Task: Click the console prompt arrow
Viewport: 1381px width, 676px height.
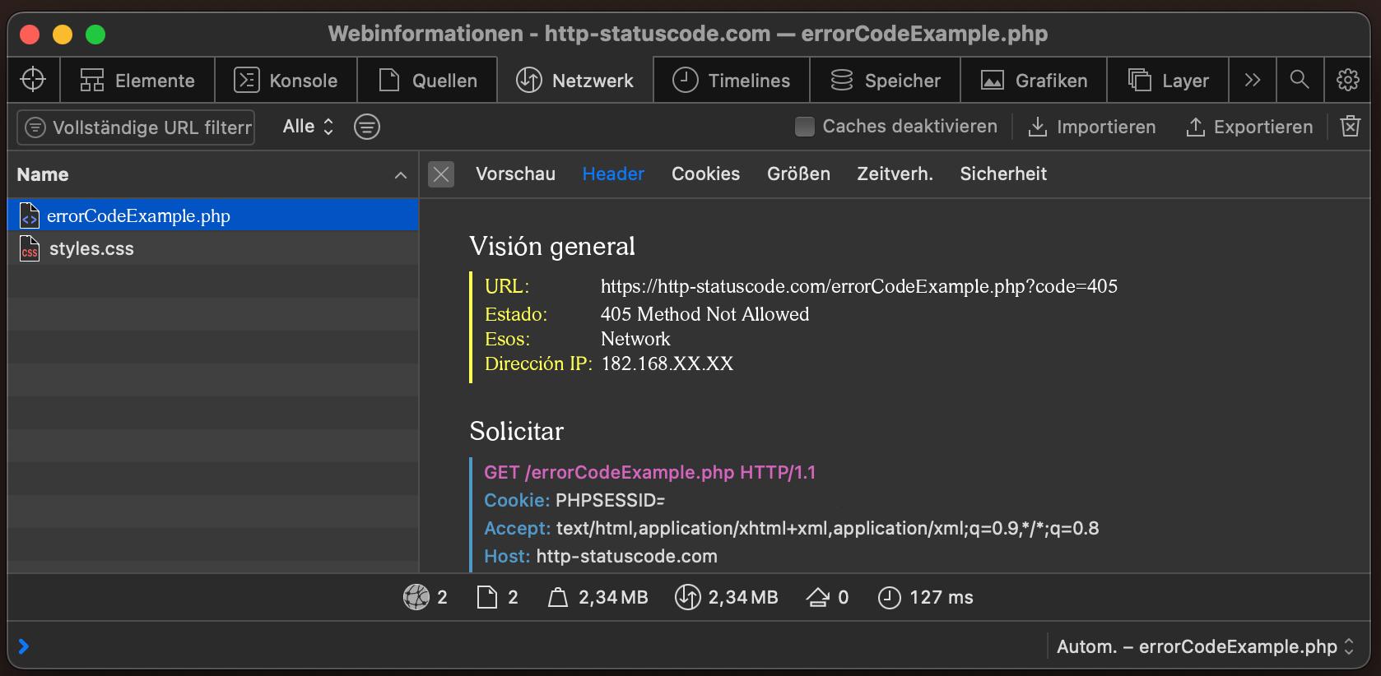Action: (x=23, y=646)
